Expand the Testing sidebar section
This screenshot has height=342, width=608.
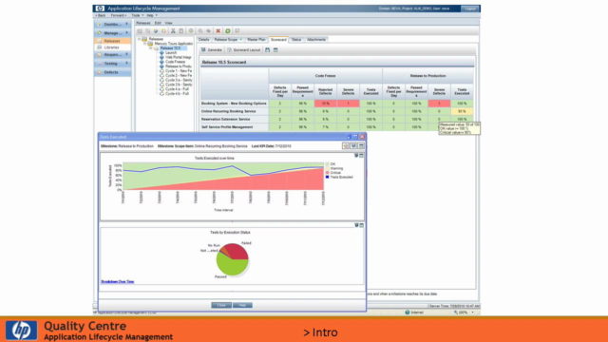[x=126, y=64]
